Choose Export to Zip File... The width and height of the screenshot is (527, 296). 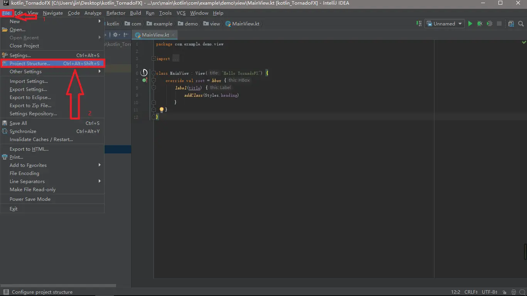tap(52, 106)
